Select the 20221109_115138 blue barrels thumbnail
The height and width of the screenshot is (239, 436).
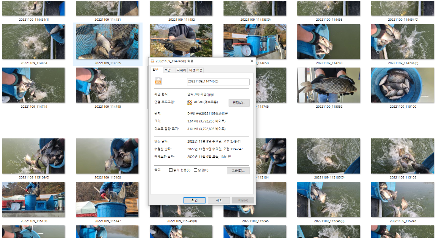(33, 200)
